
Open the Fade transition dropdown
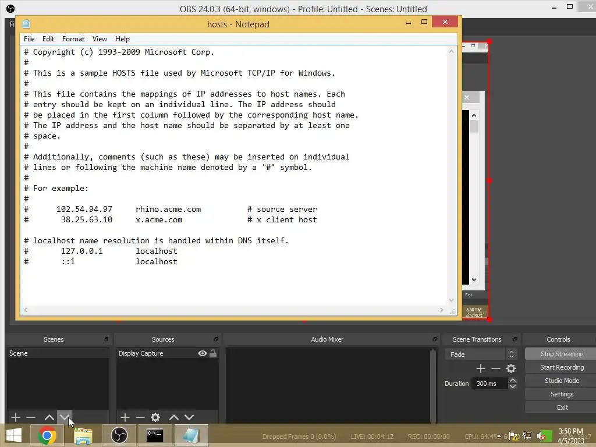coord(481,354)
